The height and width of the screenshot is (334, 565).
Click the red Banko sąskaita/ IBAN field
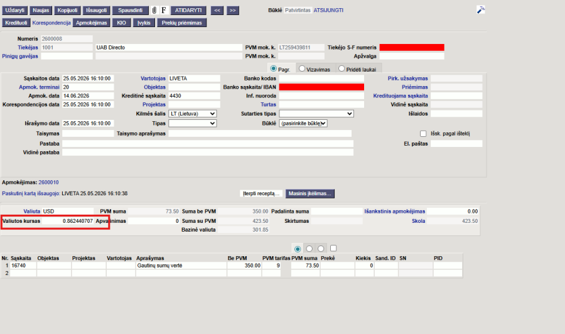point(321,87)
